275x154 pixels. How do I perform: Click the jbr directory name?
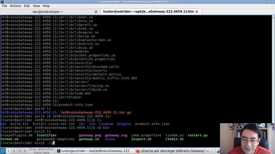(82, 124)
